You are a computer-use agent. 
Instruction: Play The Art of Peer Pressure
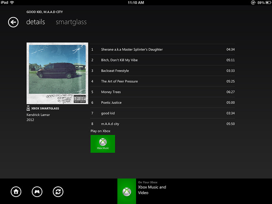click(119, 81)
